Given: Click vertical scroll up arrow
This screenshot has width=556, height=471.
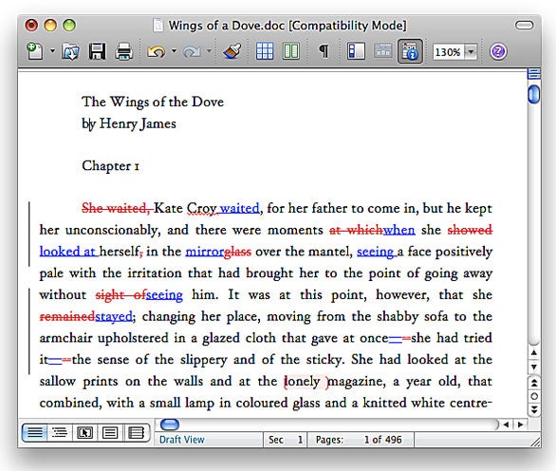Looking at the screenshot, I should [534, 352].
